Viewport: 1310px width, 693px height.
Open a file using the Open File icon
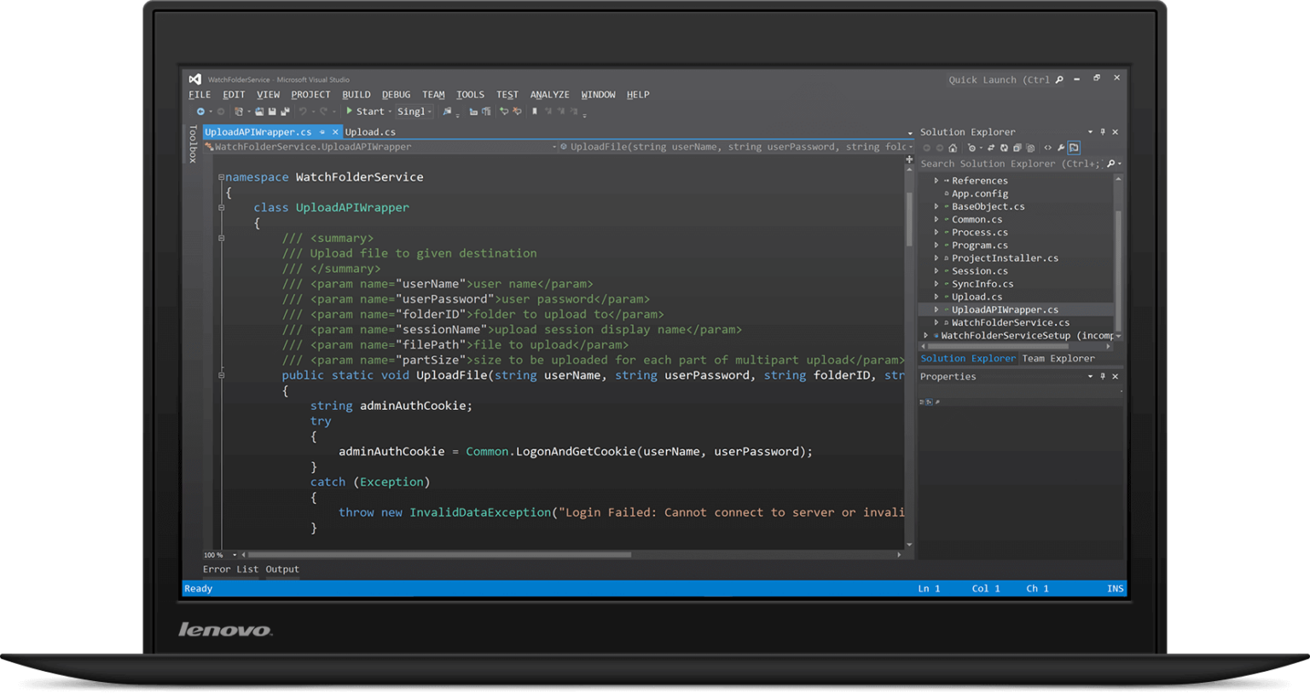tap(260, 112)
